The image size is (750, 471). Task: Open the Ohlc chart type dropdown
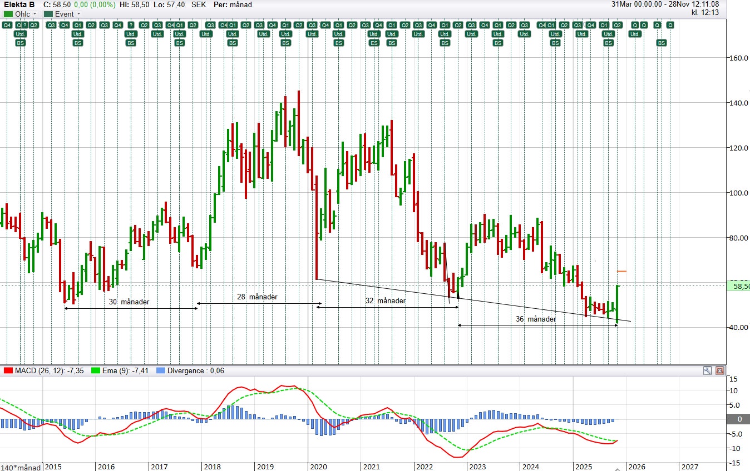34,14
